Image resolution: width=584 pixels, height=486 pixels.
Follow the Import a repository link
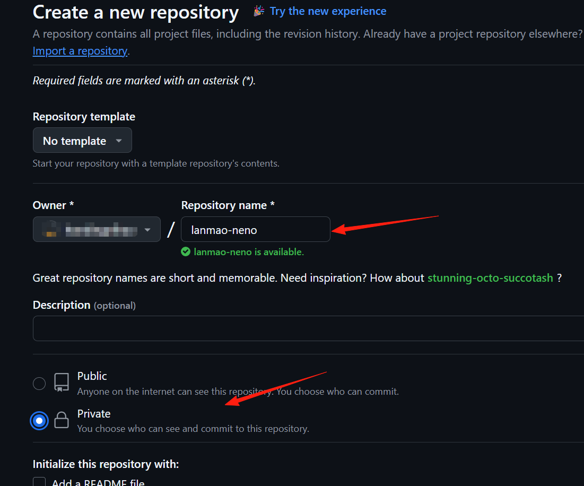click(80, 51)
